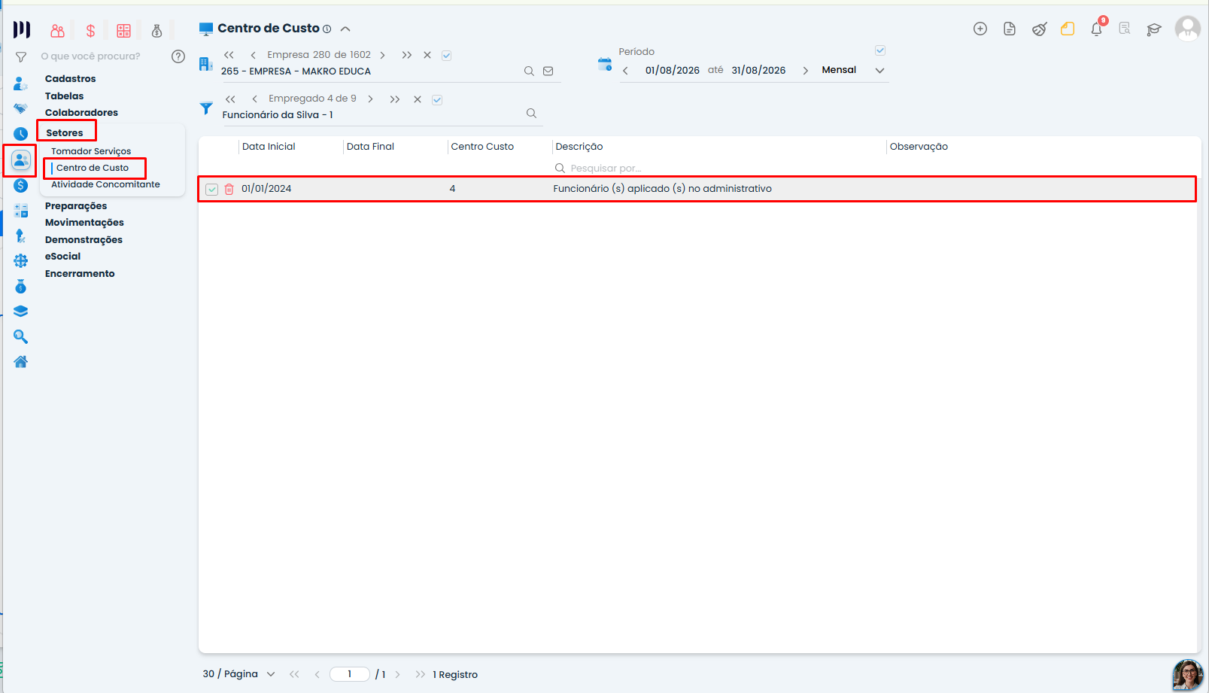Advance the period to next month

(x=805, y=71)
